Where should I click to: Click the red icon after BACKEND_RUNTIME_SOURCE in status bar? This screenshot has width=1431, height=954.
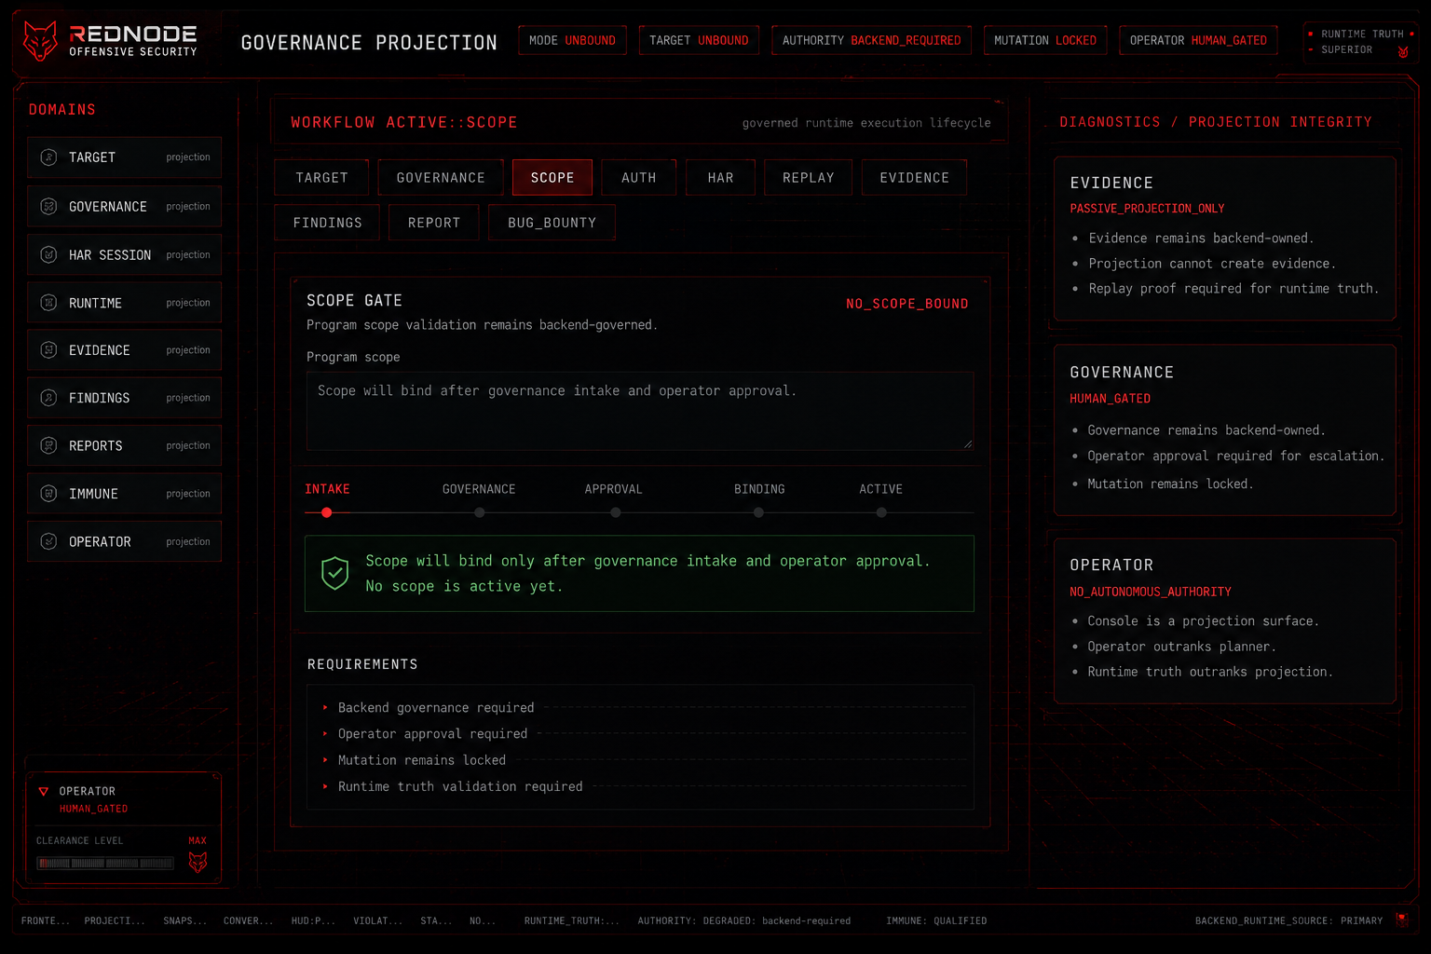coord(1402,920)
